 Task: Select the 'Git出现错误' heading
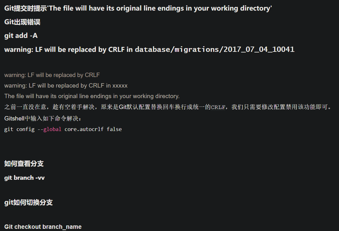(x=22, y=22)
